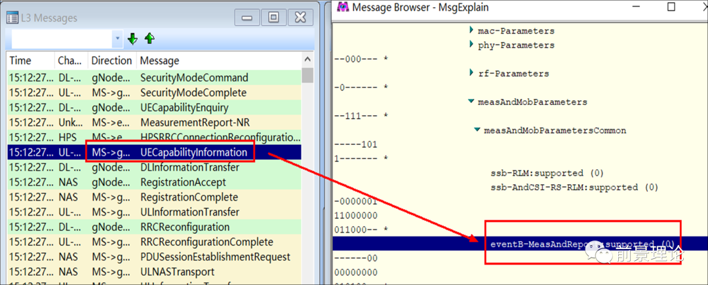Expand the rf-Parameters tree node
Image resolution: width=708 pixels, height=285 pixels.
471,73
